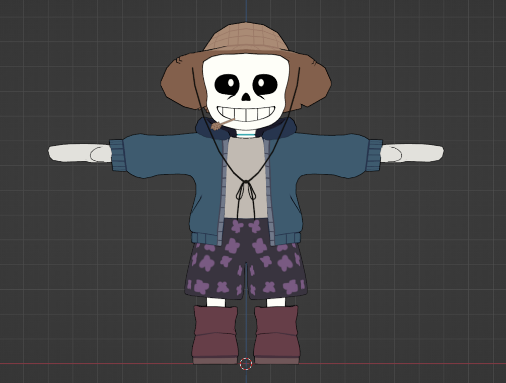Select the maroon boot on screen right
This screenshot has width=506, height=383.
(x=276, y=335)
